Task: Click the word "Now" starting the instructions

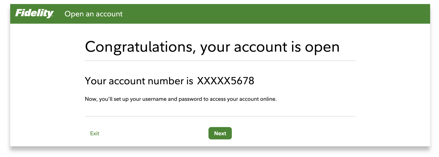Action: [x=90, y=99]
